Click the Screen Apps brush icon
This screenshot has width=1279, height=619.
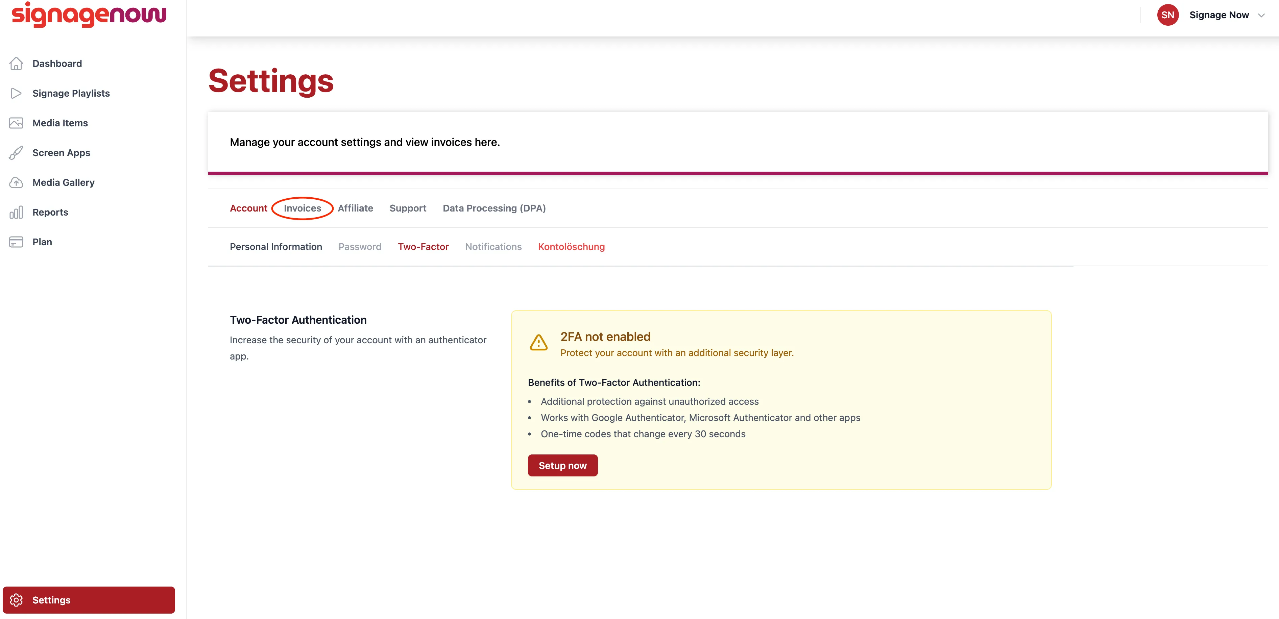coord(16,153)
